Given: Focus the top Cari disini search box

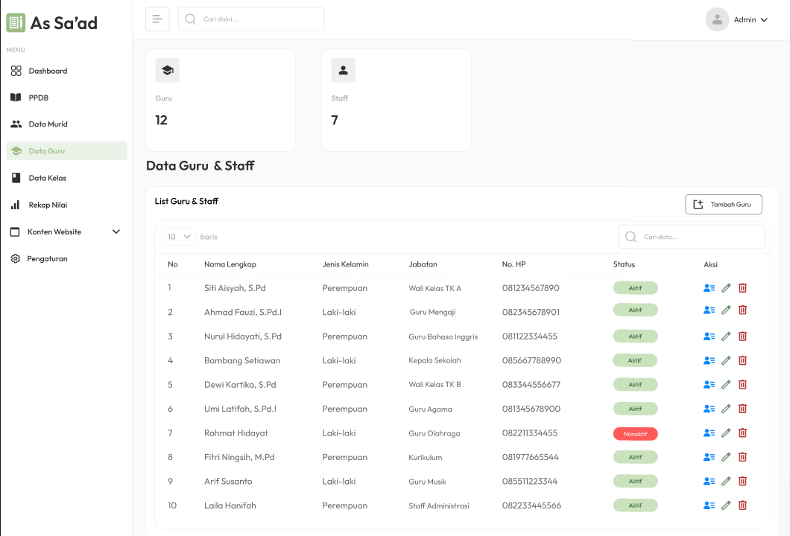Looking at the screenshot, I should (x=251, y=19).
